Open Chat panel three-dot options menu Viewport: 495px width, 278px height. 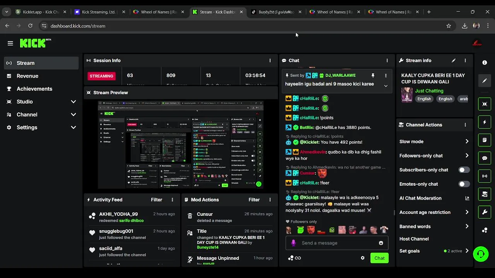pyautogui.click(x=387, y=61)
